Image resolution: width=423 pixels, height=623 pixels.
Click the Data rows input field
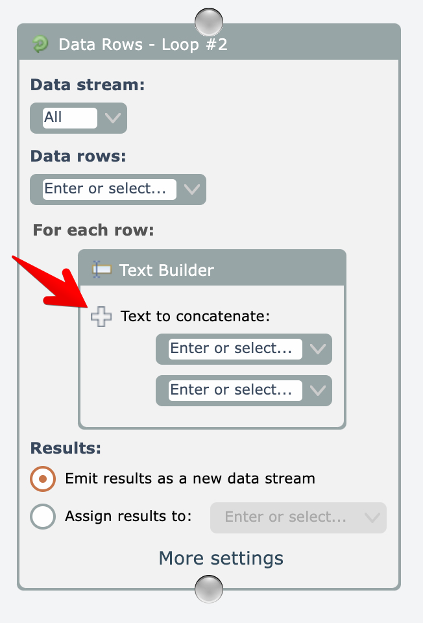[109, 189]
